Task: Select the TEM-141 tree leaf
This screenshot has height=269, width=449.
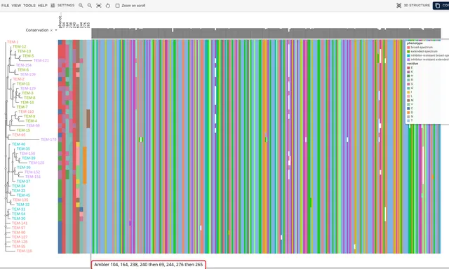Action: tap(20, 223)
